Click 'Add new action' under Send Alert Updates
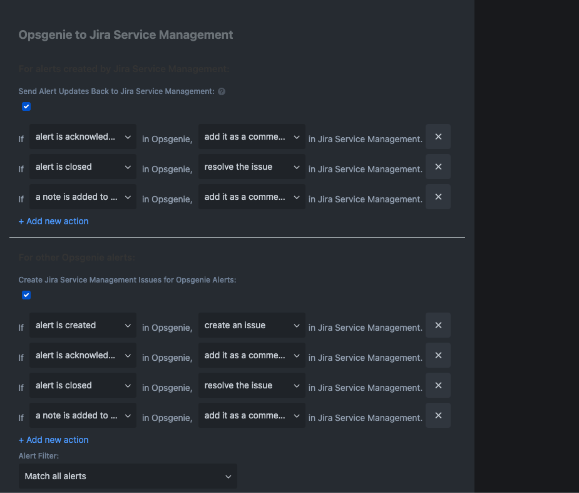Image resolution: width=579 pixels, height=493 pixels. point(54,221)
